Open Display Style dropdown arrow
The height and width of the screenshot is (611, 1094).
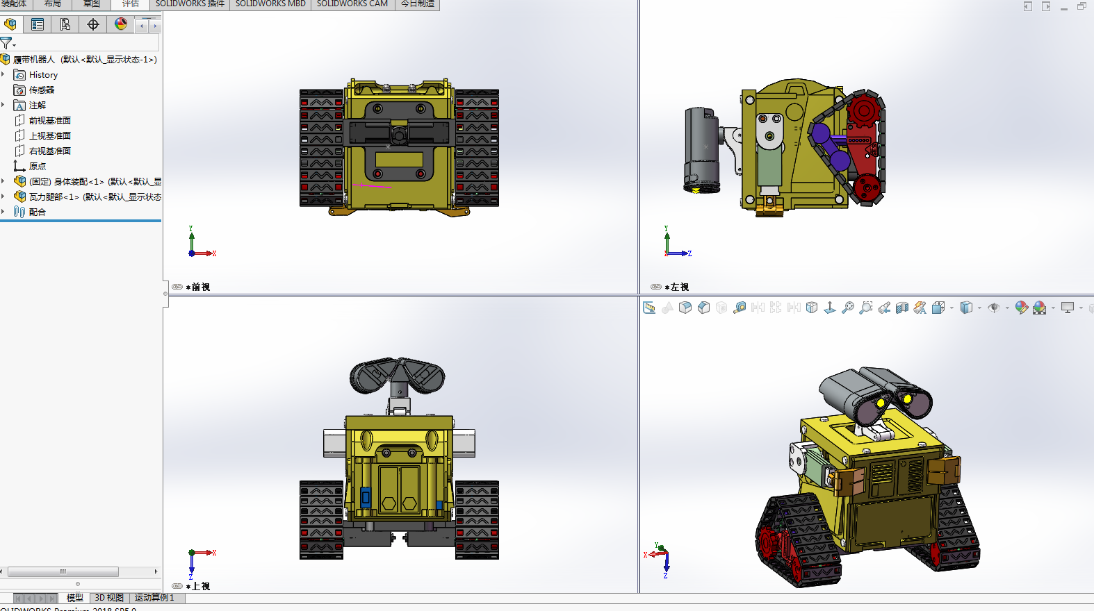pyautogui.click(x=979, y=308)
